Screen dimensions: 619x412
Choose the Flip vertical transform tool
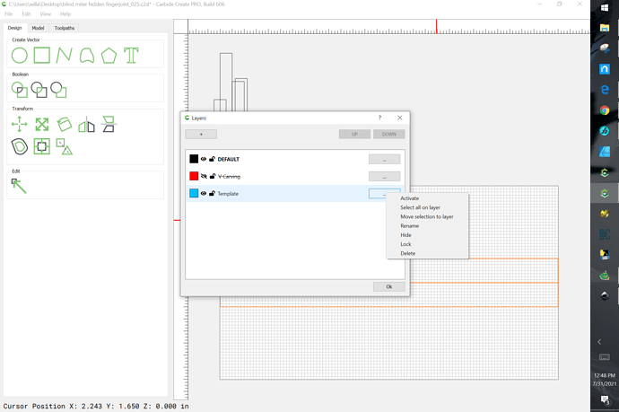[x=109, y=124]
